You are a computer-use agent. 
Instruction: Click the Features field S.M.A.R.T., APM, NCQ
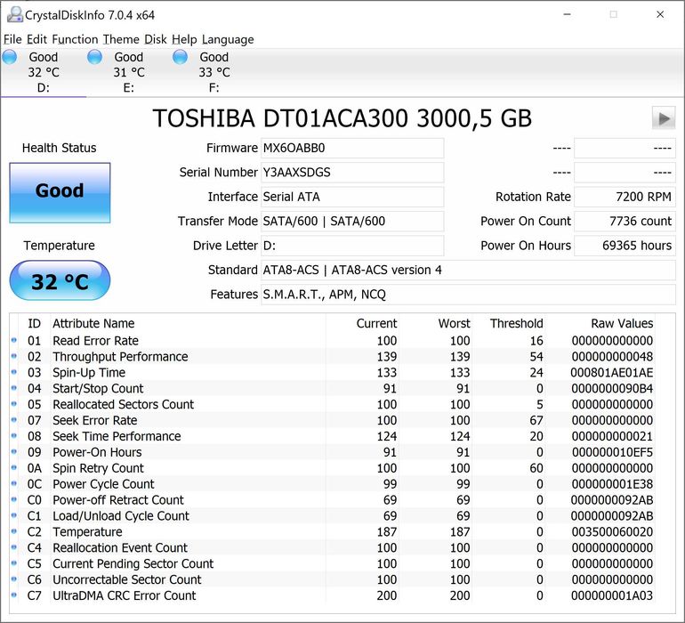[x=468, y=295]
